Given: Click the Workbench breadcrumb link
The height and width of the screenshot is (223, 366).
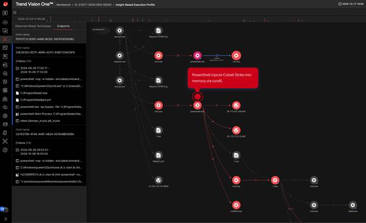Looking at the screenshot, I should pyautogui.click(x=63, y=5).
